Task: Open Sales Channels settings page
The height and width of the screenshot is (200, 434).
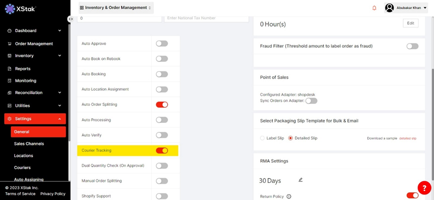Action: [29, 144]
